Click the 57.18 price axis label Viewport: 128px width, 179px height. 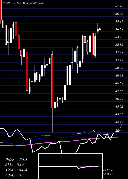click(119, 6)
